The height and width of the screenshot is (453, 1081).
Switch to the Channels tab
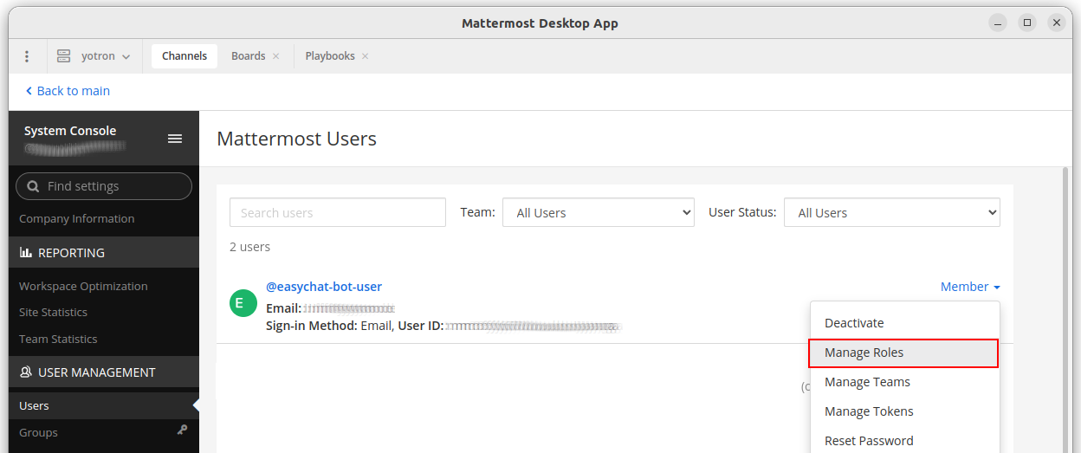[184, 56]
